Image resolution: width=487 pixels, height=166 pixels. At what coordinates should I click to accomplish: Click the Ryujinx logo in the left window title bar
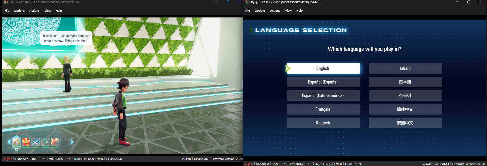coord(6,2)
